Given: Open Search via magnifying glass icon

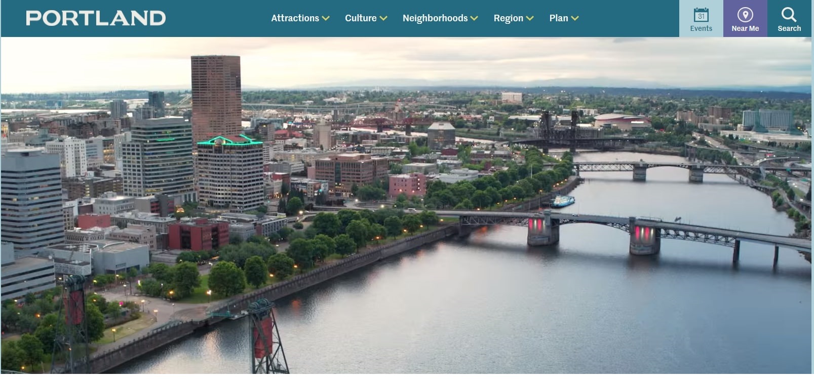Looking at the screenshot, I should click(789, 15).
